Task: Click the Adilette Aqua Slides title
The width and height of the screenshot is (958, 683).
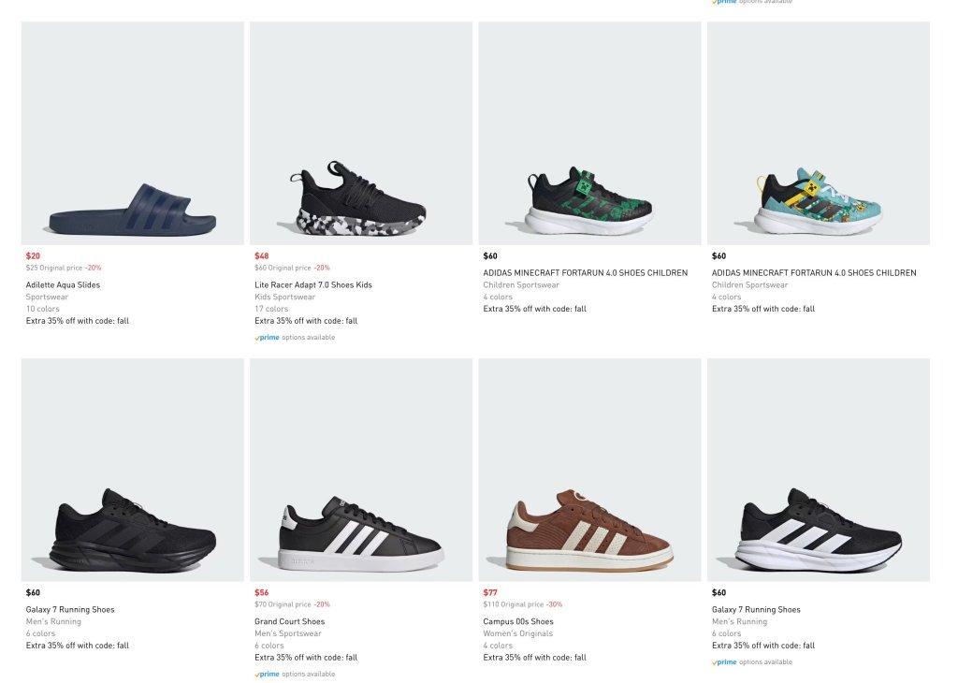Action: pyautogui.click(x=63, y=284)
